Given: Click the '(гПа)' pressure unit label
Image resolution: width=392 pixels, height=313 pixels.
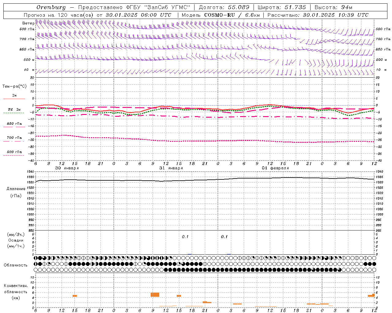Looking at the screenshot, I should click(16, 196).
